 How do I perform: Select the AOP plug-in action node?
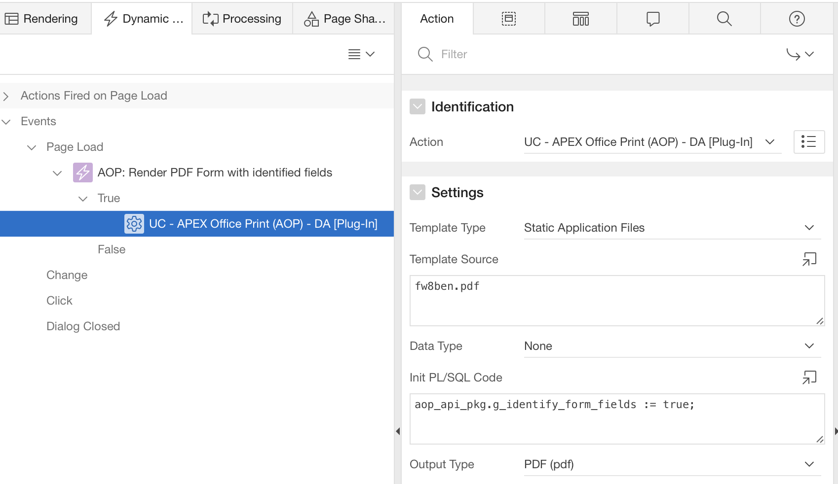coord(263,224)
